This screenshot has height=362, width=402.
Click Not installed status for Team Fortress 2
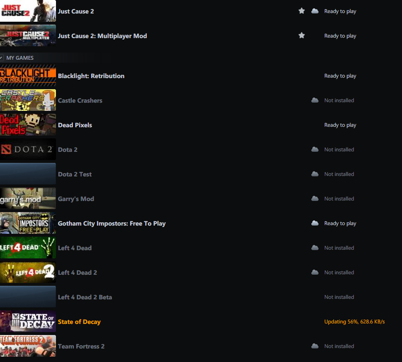339,346
